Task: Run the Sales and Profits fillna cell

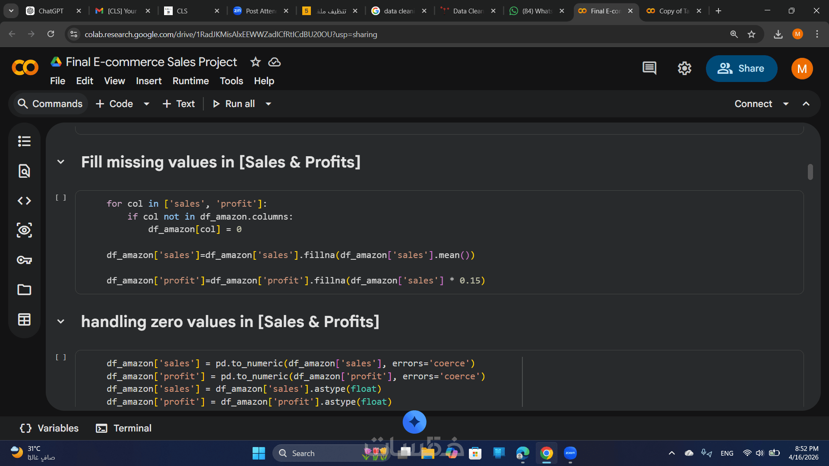Action: (61, 198)
